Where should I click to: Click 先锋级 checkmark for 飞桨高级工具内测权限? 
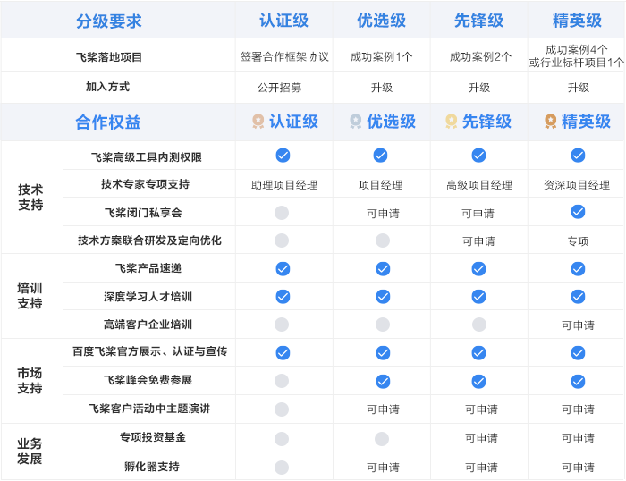click(x=478, y=156)
